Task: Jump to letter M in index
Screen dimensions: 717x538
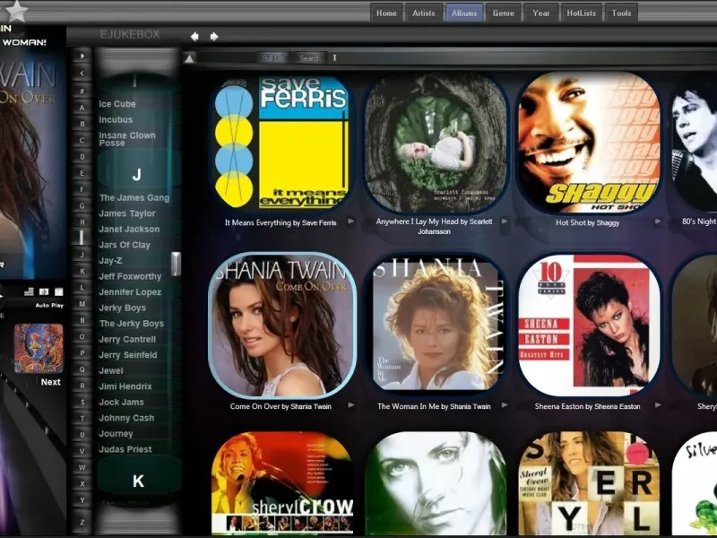Action: tap(82, 304)
